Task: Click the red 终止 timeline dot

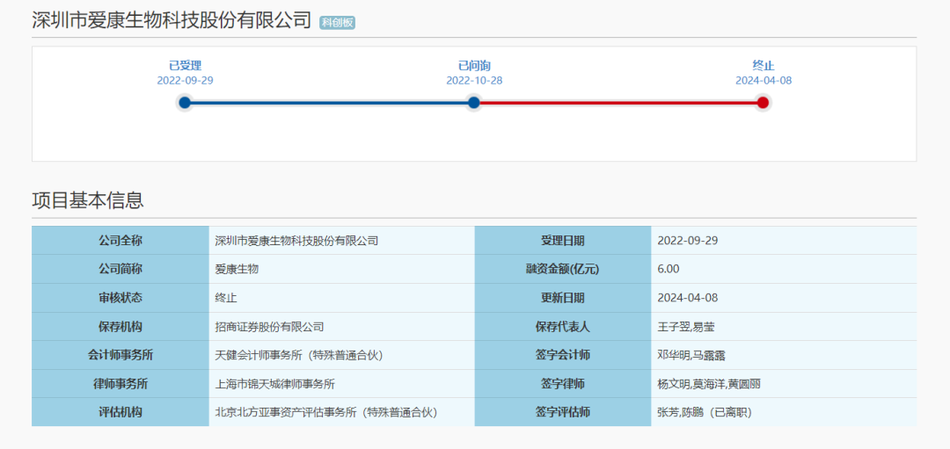Action: click(x=763, y=103)
